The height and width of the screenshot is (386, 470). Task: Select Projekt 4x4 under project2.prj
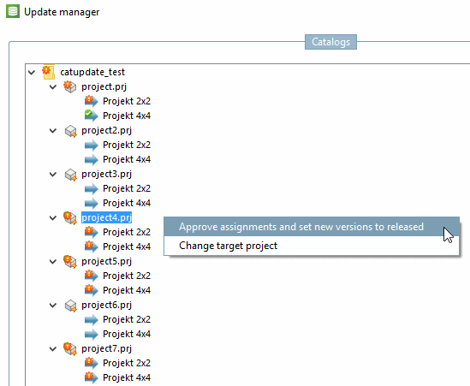click(127, 159)
